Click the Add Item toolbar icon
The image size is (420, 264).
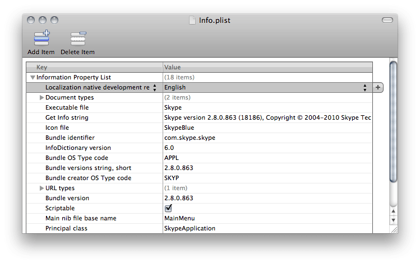pos(42,39)
